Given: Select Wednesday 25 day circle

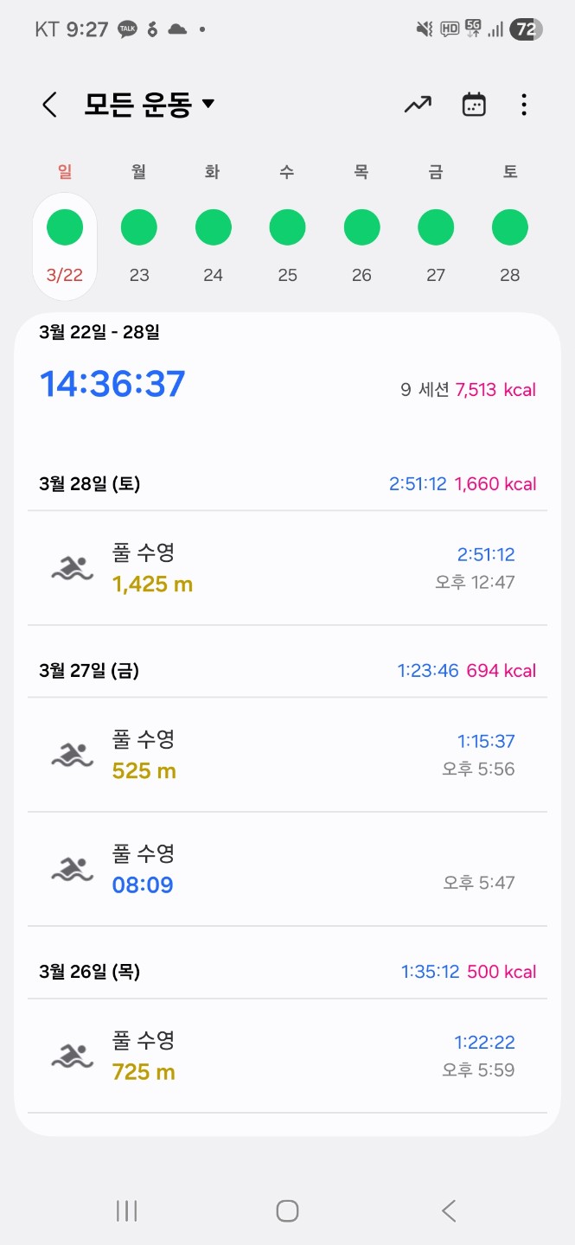Looking at the screenshot, I should click(287, 228).
